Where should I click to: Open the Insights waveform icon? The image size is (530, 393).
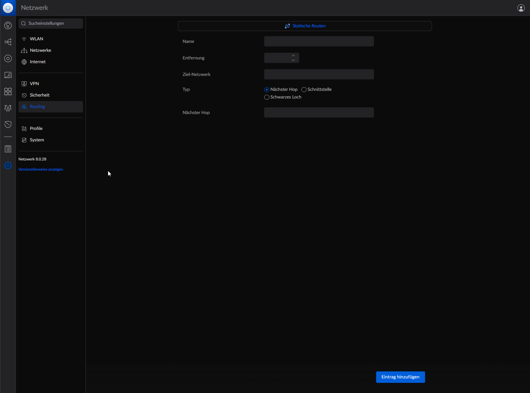[x=8, y=108]
